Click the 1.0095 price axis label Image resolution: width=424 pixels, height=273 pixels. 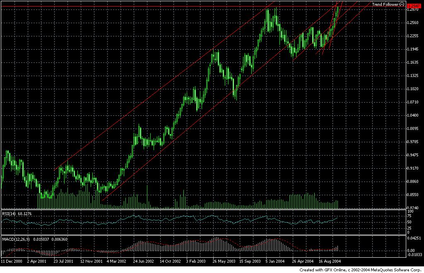tap(413, 129)
